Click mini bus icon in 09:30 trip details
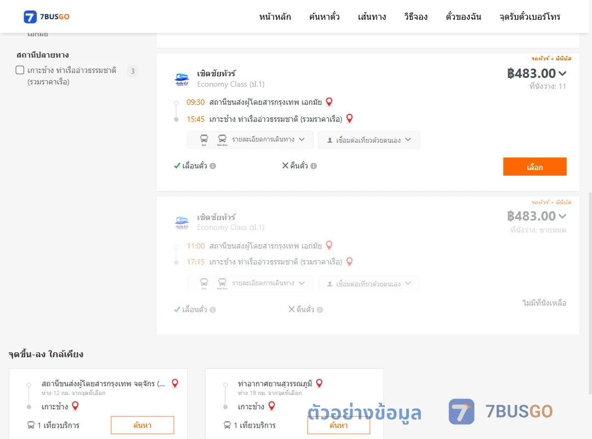The height and width of the screenshot is (439, 592). (x=223, y=139)
